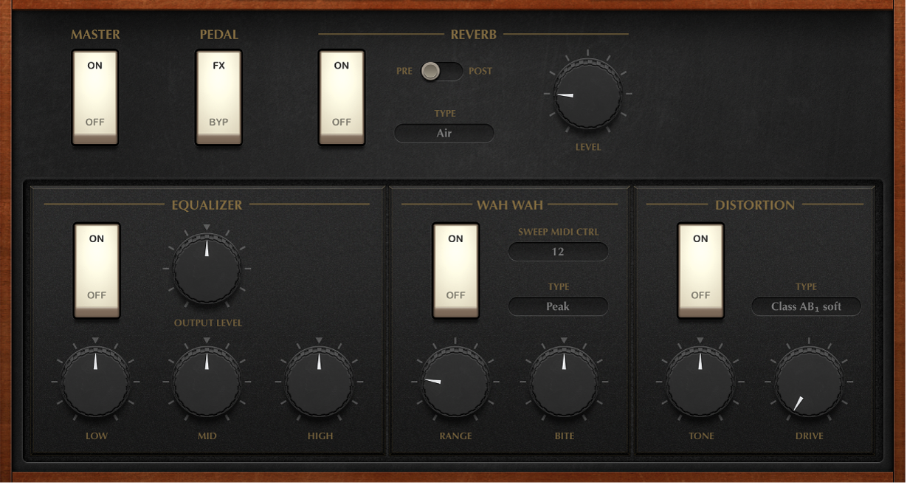Turn the MID equalizer knob
This screenshot has height=485, width=907.
[207, 382]
